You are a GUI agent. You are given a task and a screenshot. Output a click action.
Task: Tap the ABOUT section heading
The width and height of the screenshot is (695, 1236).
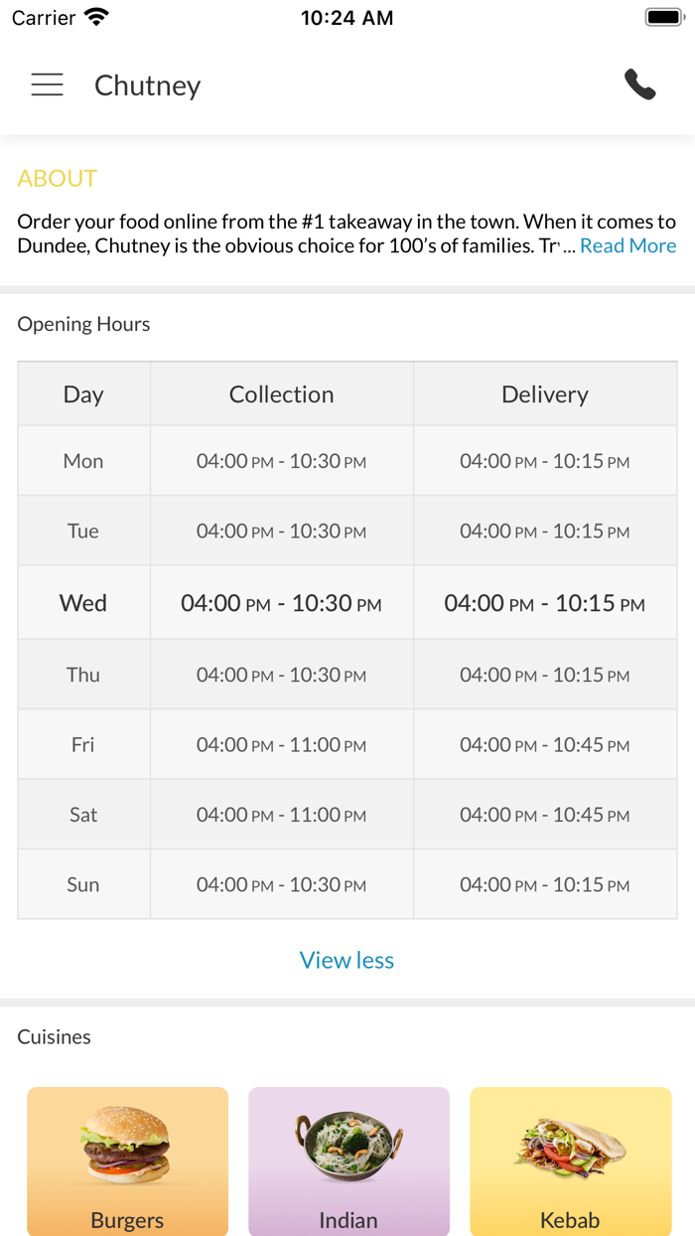coord(57,179)
